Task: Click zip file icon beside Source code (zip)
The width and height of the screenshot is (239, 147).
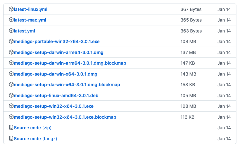Action: [x=11, y=128]
